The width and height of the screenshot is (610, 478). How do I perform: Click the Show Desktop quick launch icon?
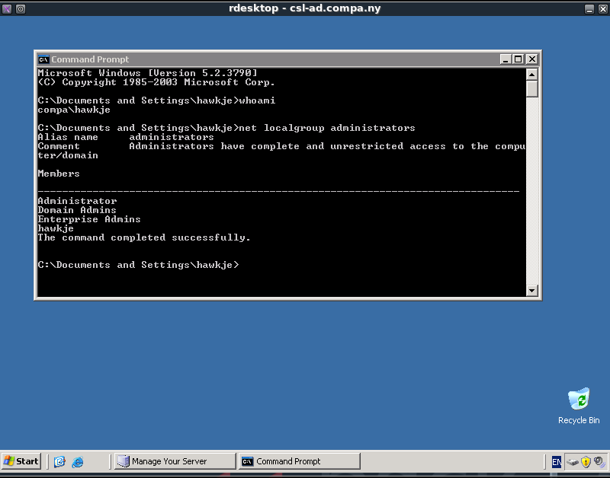click(59, 461)
